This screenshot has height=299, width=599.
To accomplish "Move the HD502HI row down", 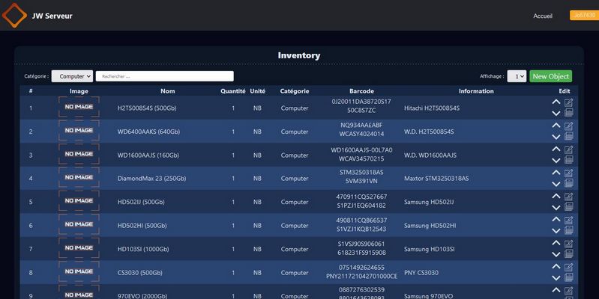I will [556, 231].
